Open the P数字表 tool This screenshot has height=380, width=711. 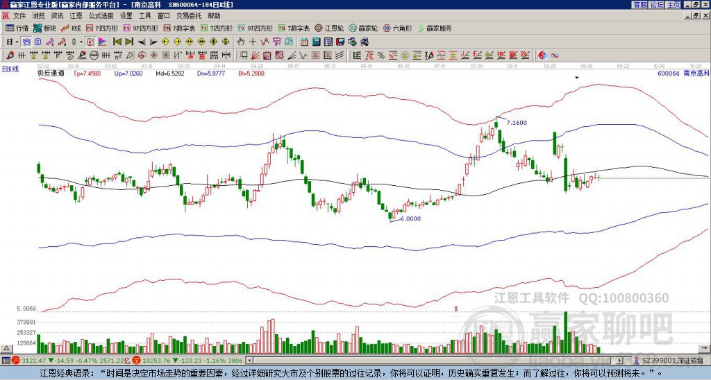pos(179,28)
